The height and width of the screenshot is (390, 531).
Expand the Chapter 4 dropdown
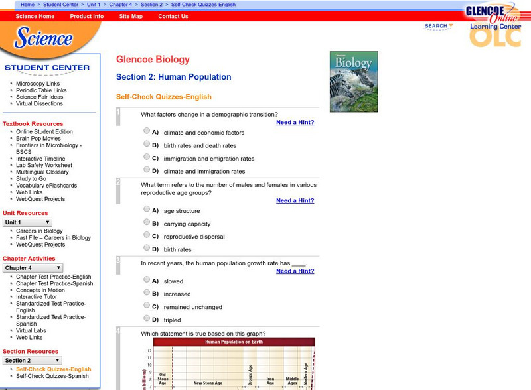pos(33,268)
